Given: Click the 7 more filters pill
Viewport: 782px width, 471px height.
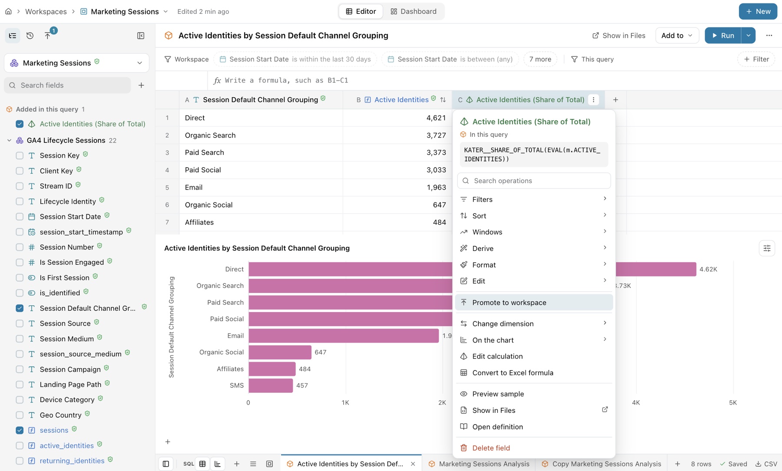Looking at the screenshot, I should coord(540,59).
